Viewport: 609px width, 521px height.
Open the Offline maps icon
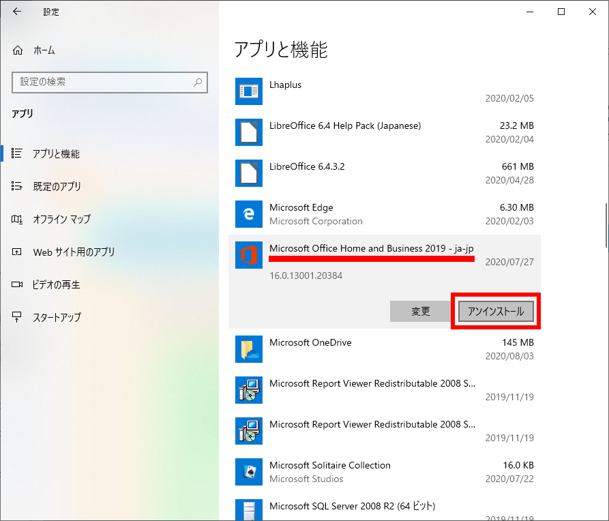pyautogui.click(x=16, y=219)
